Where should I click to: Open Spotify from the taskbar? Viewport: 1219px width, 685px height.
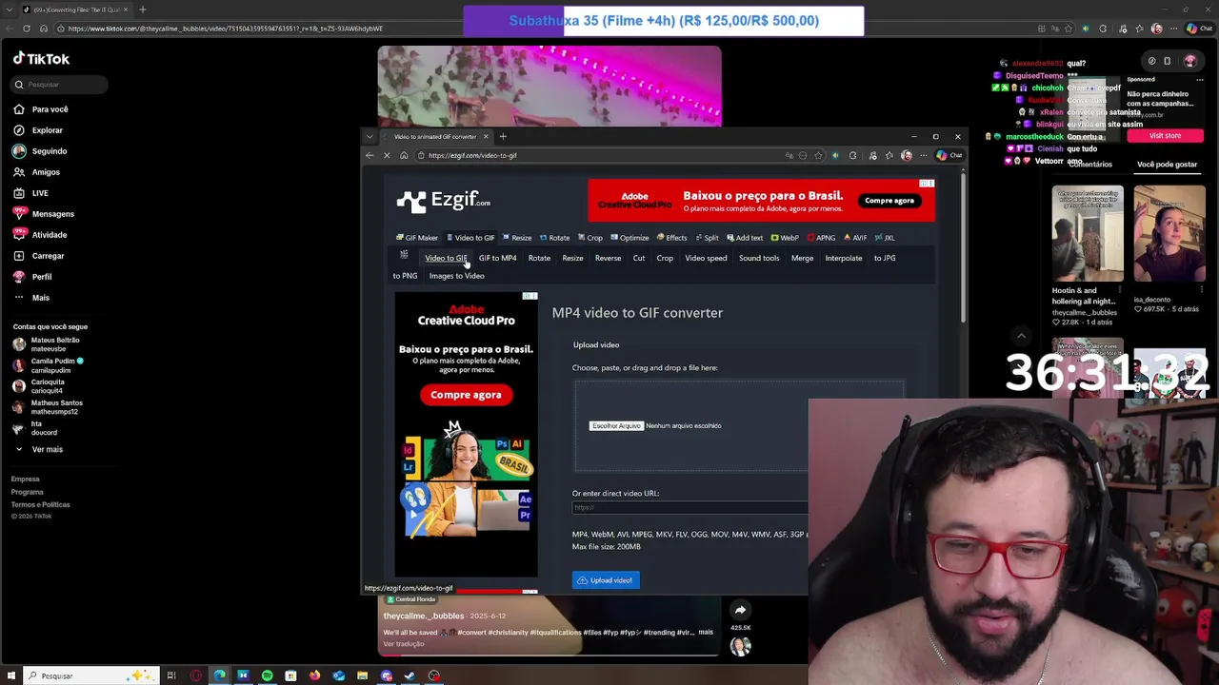point(267,675)
